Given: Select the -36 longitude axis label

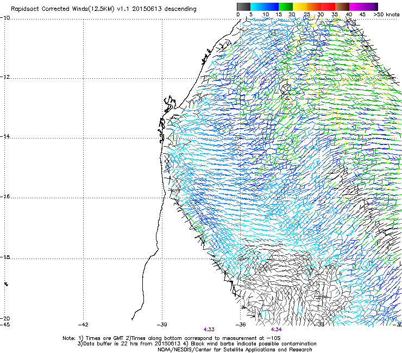Looking at the screenshot, I should click(x=241, y=325).
